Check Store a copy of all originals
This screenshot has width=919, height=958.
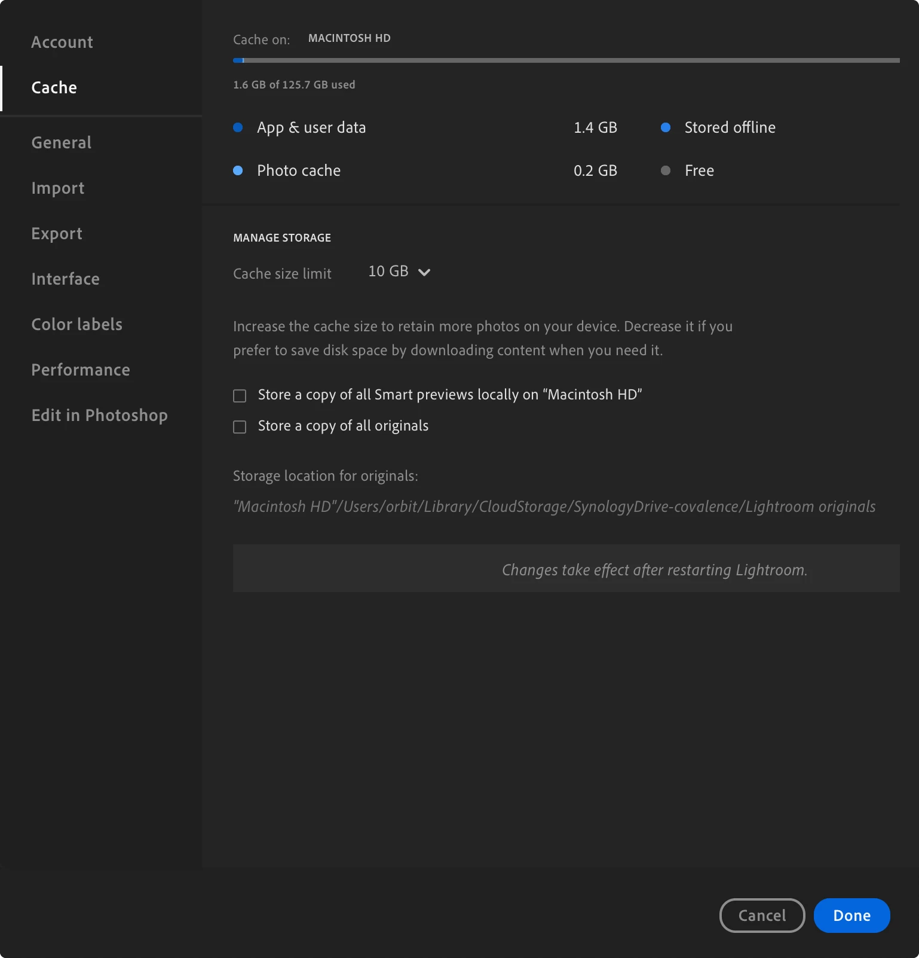[x=240, y=427]
